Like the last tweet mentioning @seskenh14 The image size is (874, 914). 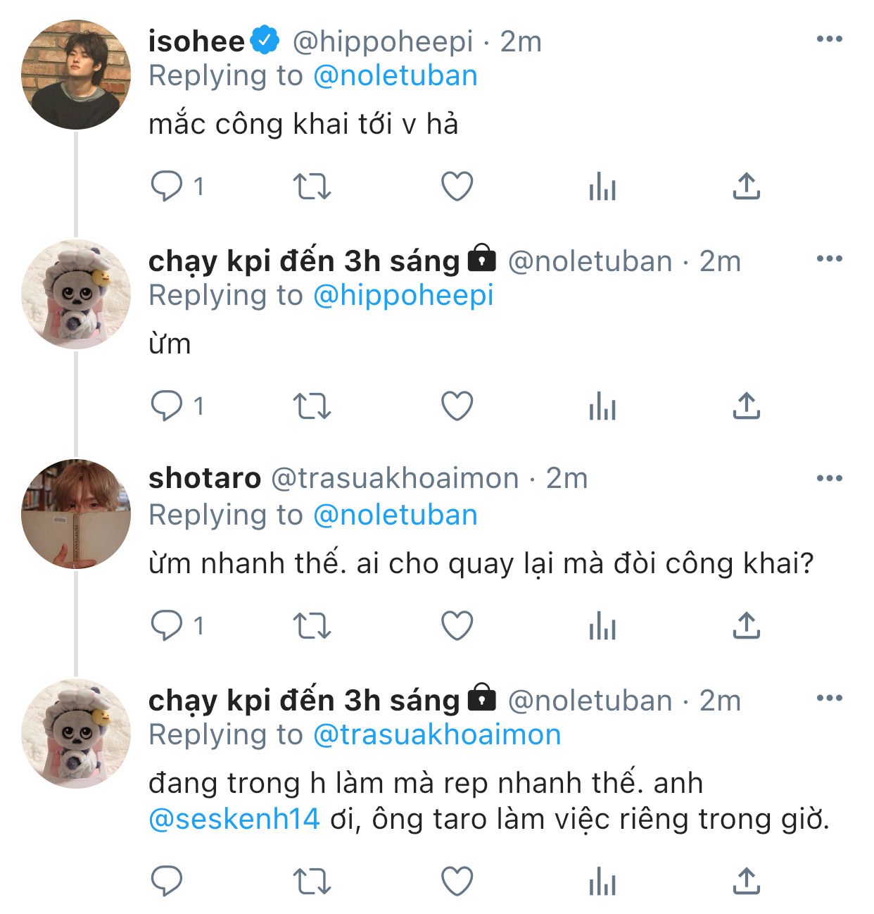click(457, 881)
